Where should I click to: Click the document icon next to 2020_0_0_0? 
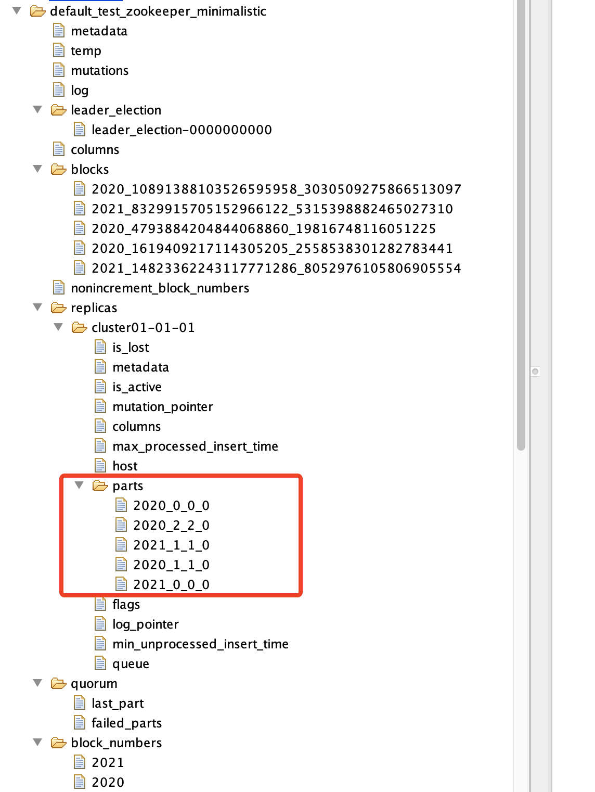click(121, 505)
